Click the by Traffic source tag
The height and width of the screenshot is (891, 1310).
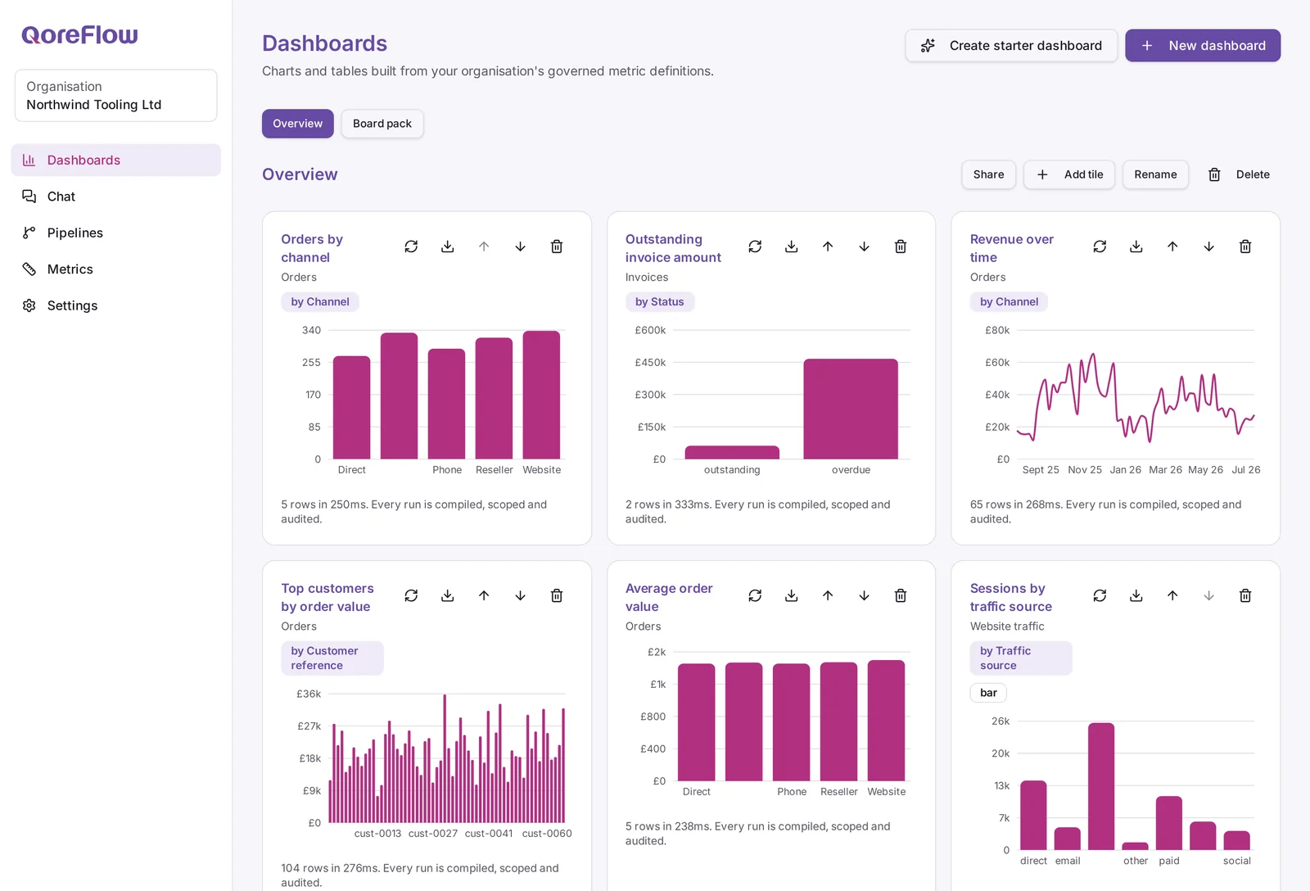[1021, 658]
